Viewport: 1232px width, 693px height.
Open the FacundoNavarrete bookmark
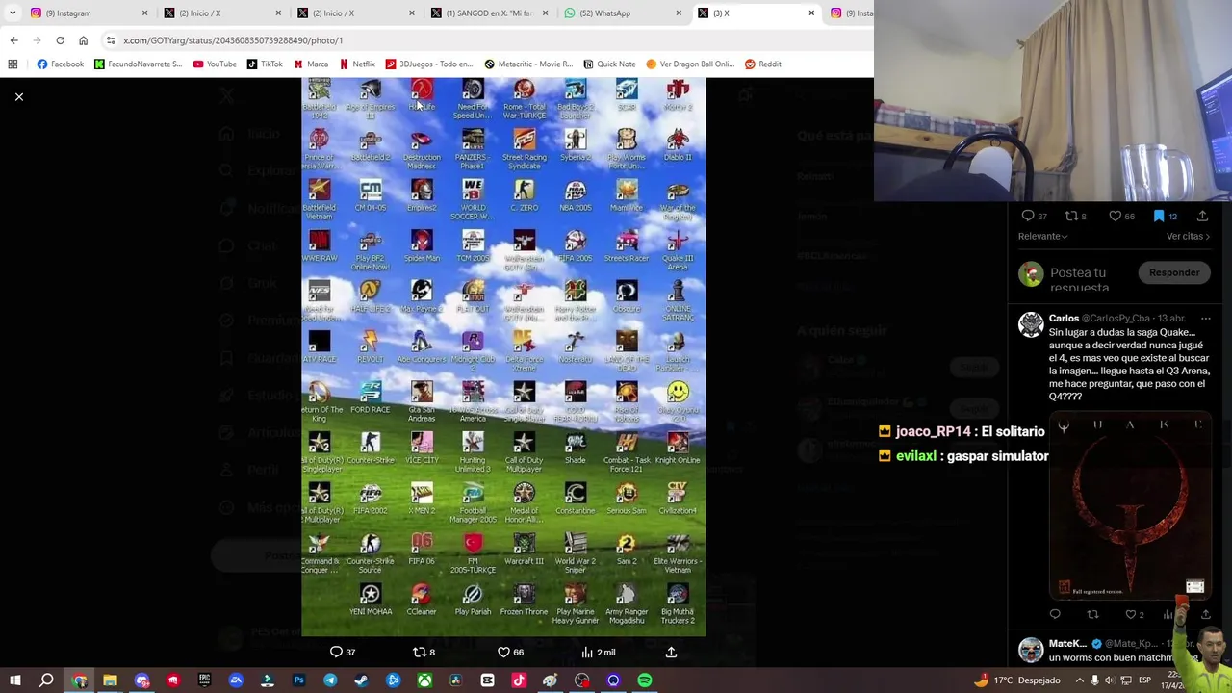point(138,64)
